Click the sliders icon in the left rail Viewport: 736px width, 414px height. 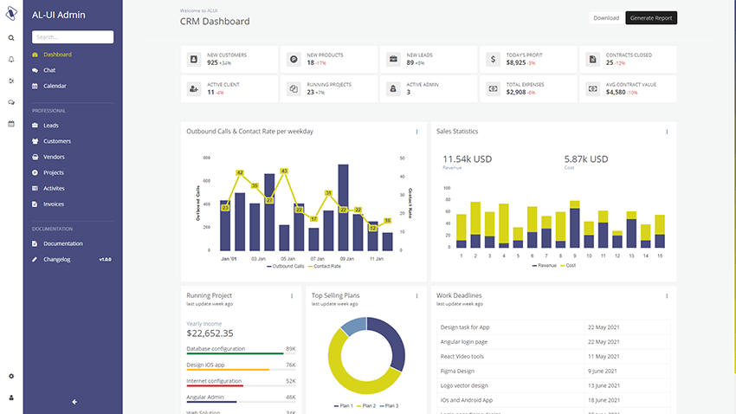click(11, 81)
